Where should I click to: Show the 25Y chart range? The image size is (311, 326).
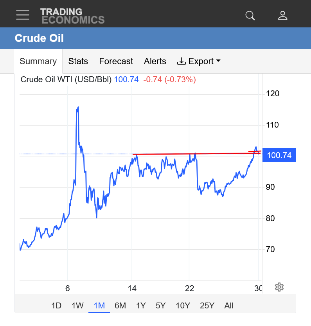coord(207,306)
